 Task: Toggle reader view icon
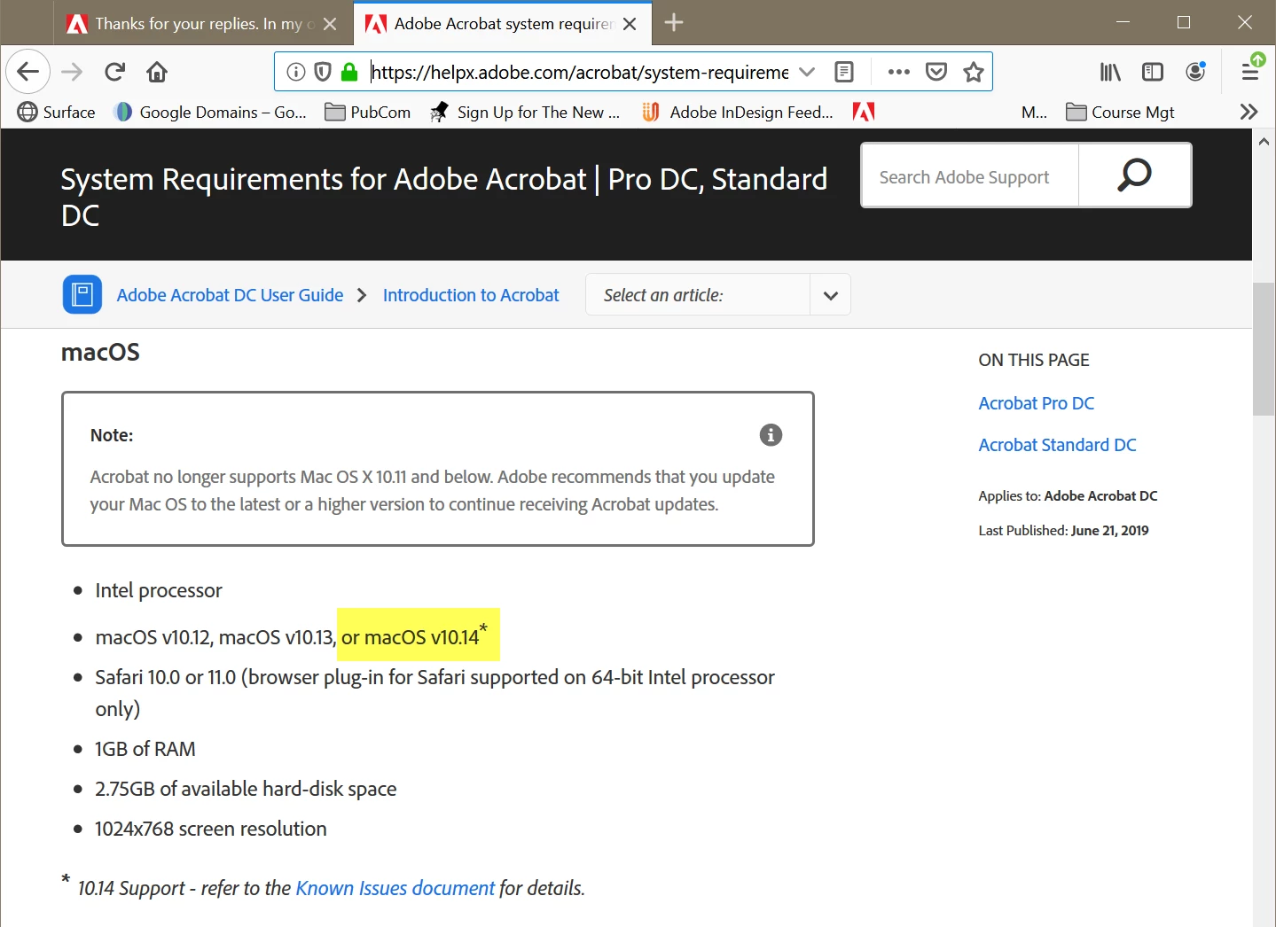[x=844, y=72]
